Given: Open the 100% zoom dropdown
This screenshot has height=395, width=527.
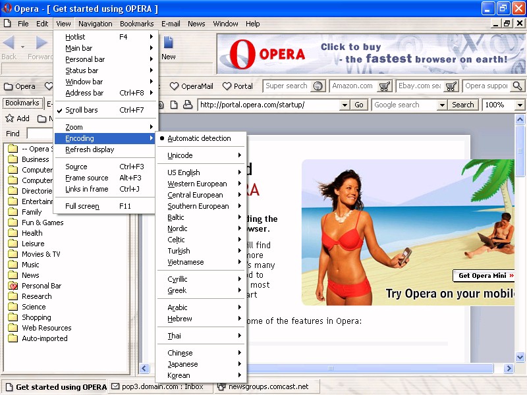Looking at the screenshot, I should [x=520, y=105].
